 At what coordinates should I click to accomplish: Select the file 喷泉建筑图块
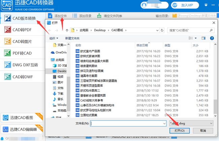pyautogui.click(x=86, y=66)
